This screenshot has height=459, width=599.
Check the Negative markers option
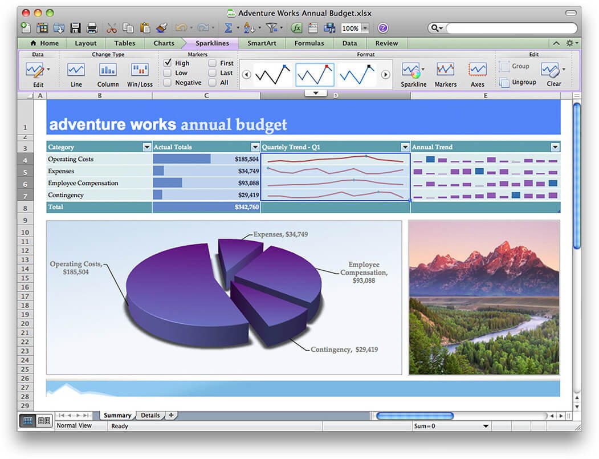(168, 82)
